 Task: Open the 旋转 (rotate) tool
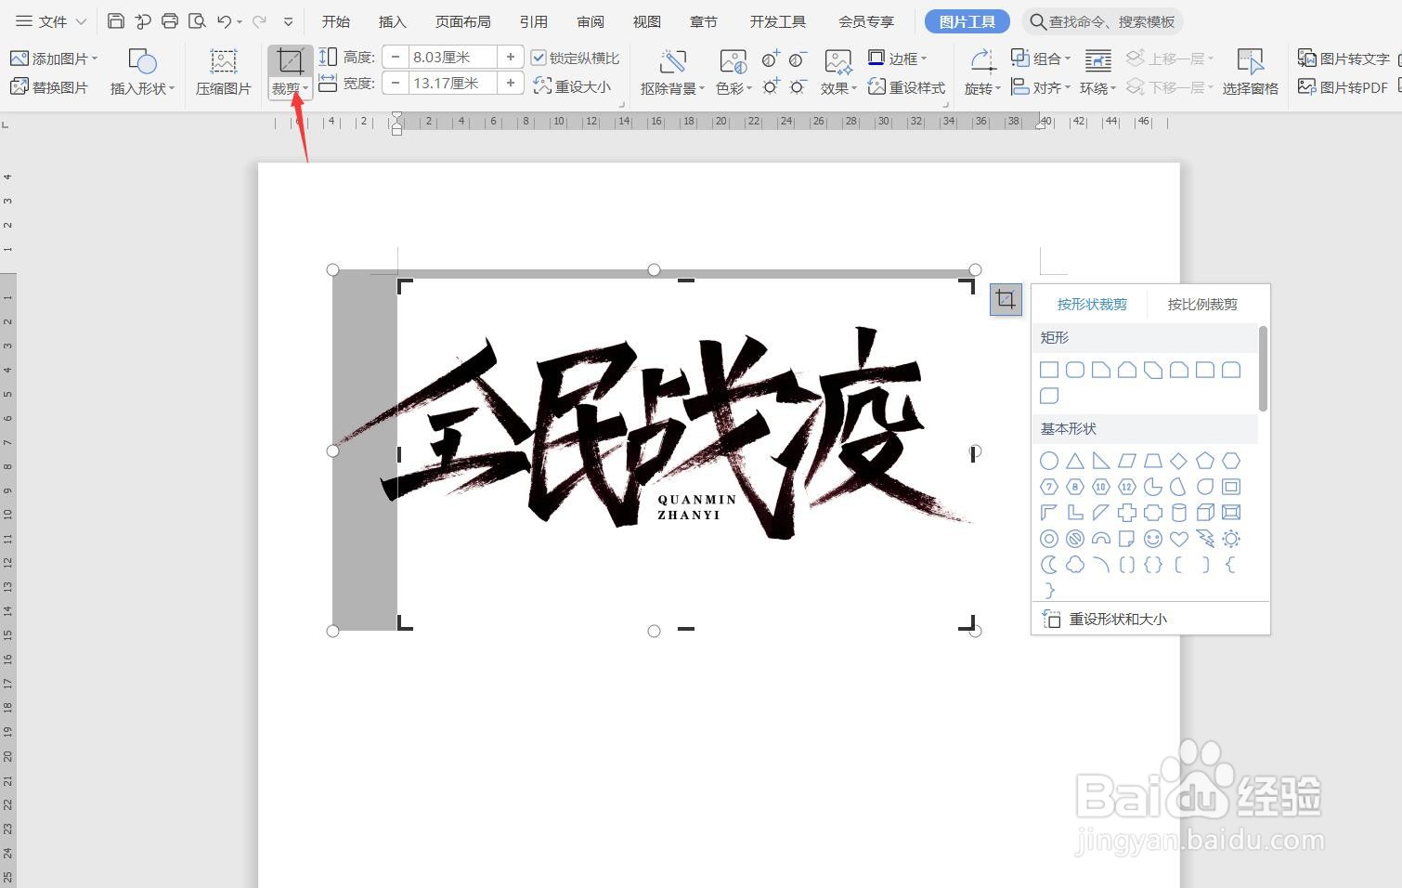tap(980, 72)
